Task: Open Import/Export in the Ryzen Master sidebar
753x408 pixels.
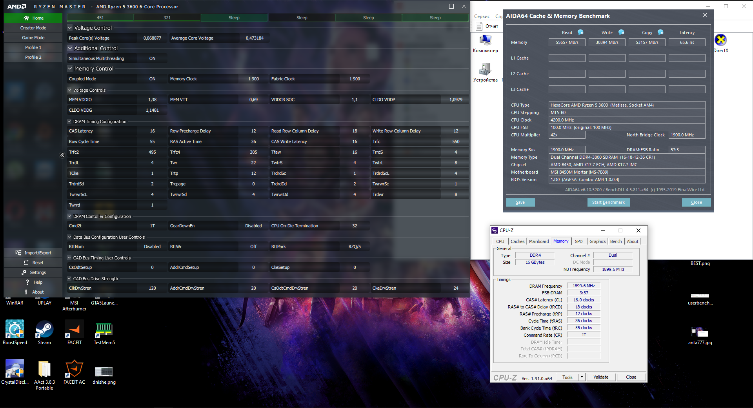Action: pyautogui.click(x=33, y=253)
